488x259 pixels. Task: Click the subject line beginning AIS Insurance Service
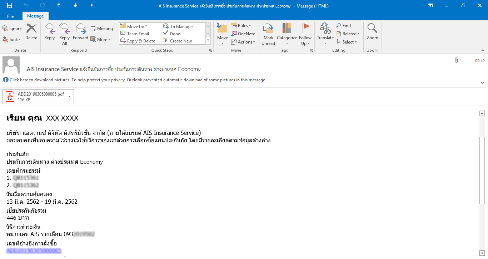point(114,69)
